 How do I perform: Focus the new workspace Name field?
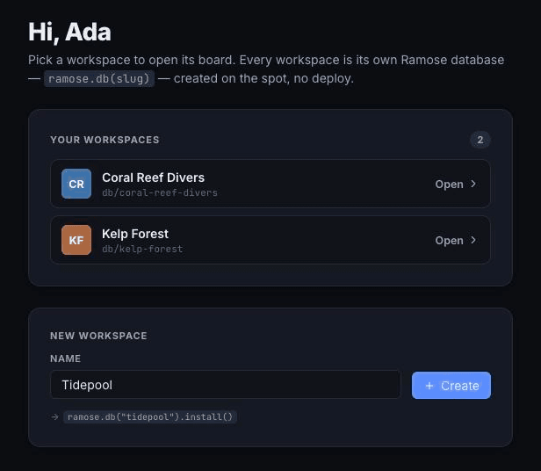(x=226, y=385)
